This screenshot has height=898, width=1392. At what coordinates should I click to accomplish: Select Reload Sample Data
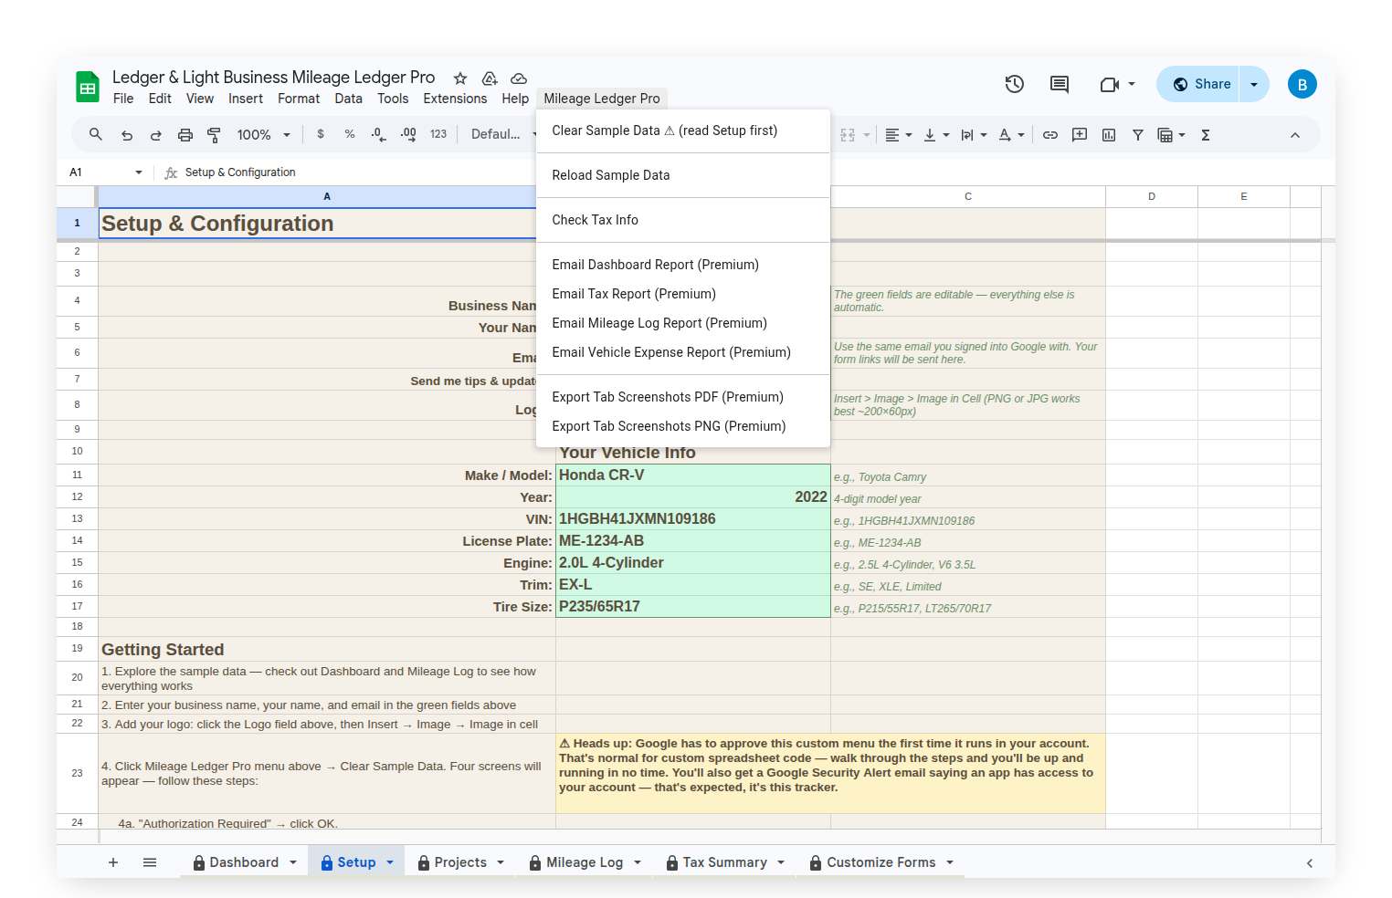(683, 175)
